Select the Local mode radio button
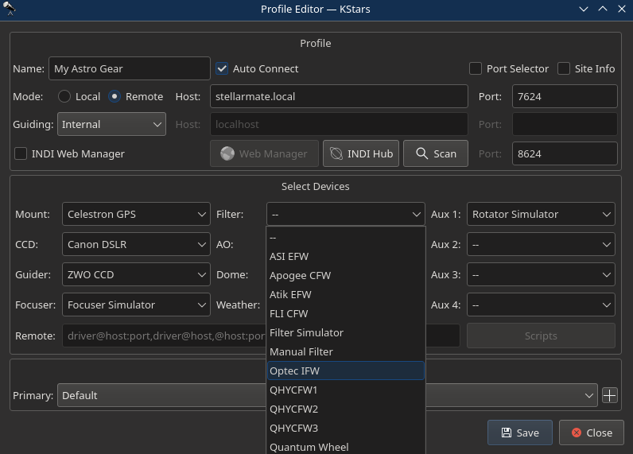This screenshot has height=454, width=633. 64,96
